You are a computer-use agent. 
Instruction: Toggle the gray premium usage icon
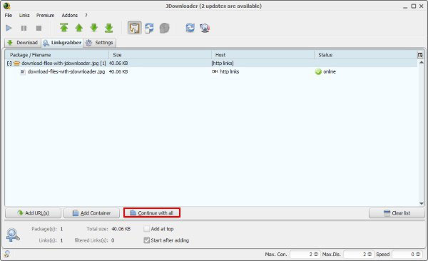coord(164,28)
